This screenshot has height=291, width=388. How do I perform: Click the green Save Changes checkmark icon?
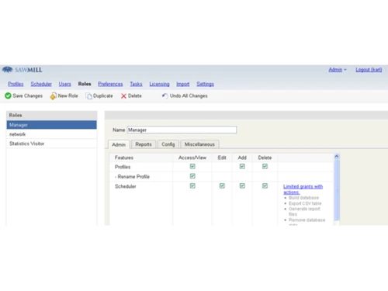coord(8,95)
